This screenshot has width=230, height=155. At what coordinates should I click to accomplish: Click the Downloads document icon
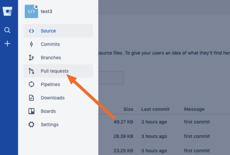tap(31, 98)
